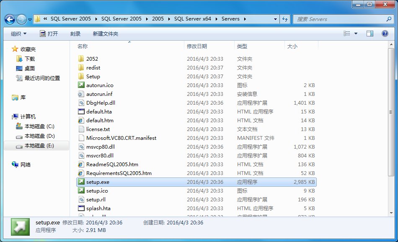Viewport: 398px width, 242px height.
Task: Click the 刻录 toolbar button
Action: pyautogui.click(x=75, y=33)
